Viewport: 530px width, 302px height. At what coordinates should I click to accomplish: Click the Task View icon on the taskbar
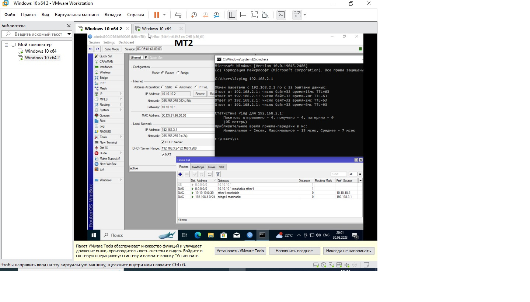185,235
